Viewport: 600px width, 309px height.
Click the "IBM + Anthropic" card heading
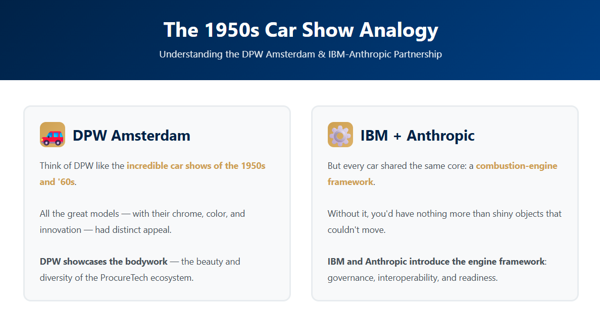[x=417, y=135]
